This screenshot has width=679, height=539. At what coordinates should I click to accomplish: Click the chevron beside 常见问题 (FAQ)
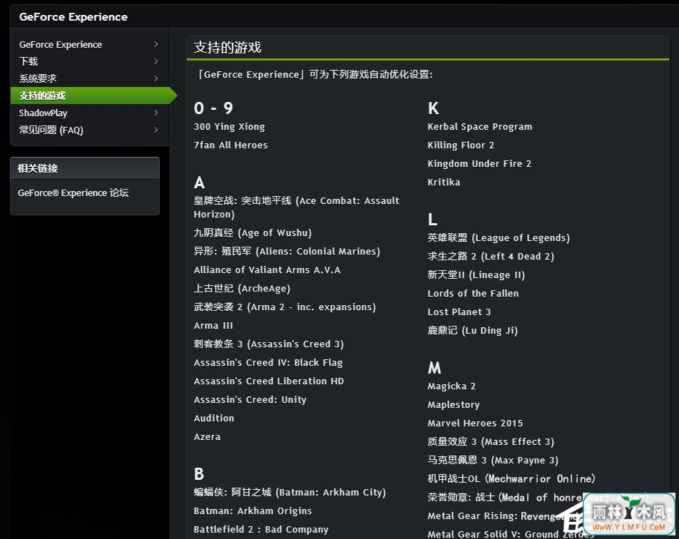(156, 130)
